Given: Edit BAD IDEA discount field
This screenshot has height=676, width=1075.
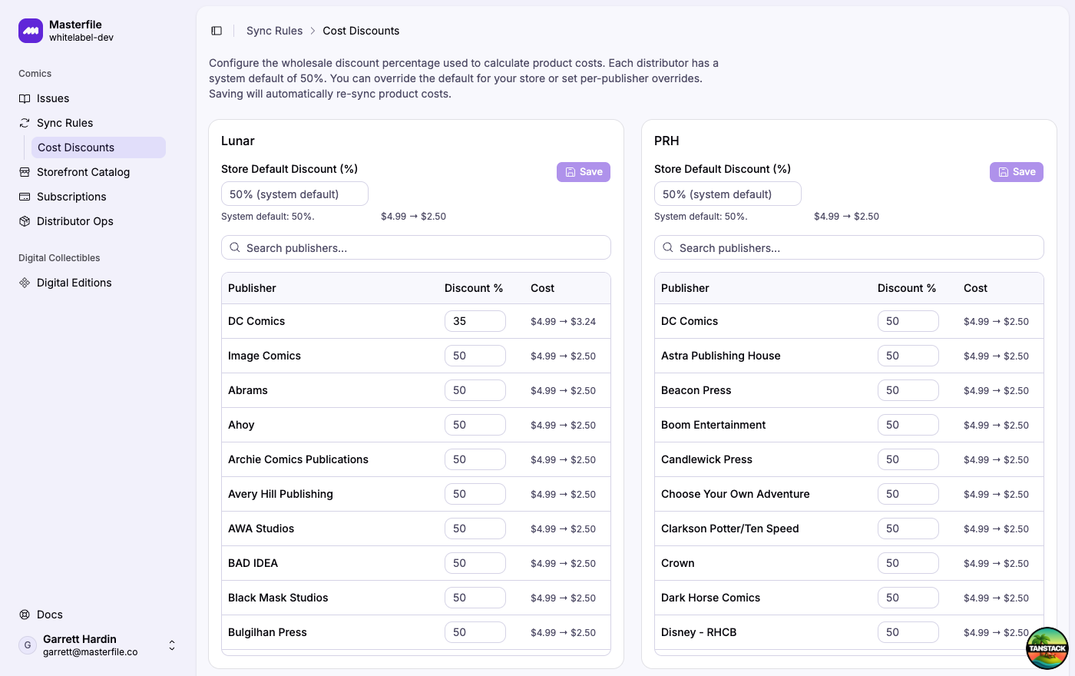Looking at the screenshot, I should pyautogui.click(x=475, y=563).
